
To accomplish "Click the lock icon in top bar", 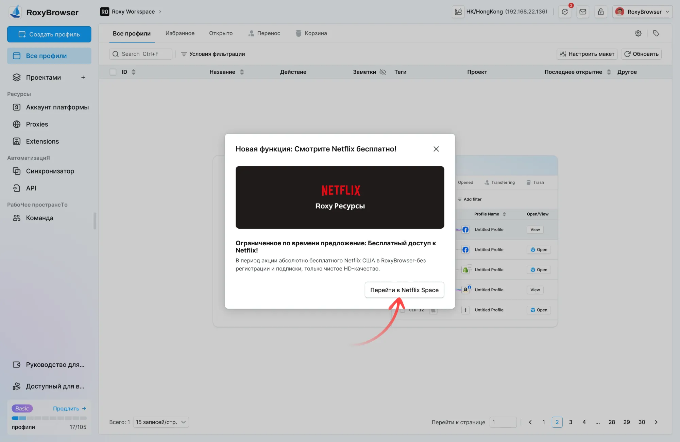I will [601, 12].
